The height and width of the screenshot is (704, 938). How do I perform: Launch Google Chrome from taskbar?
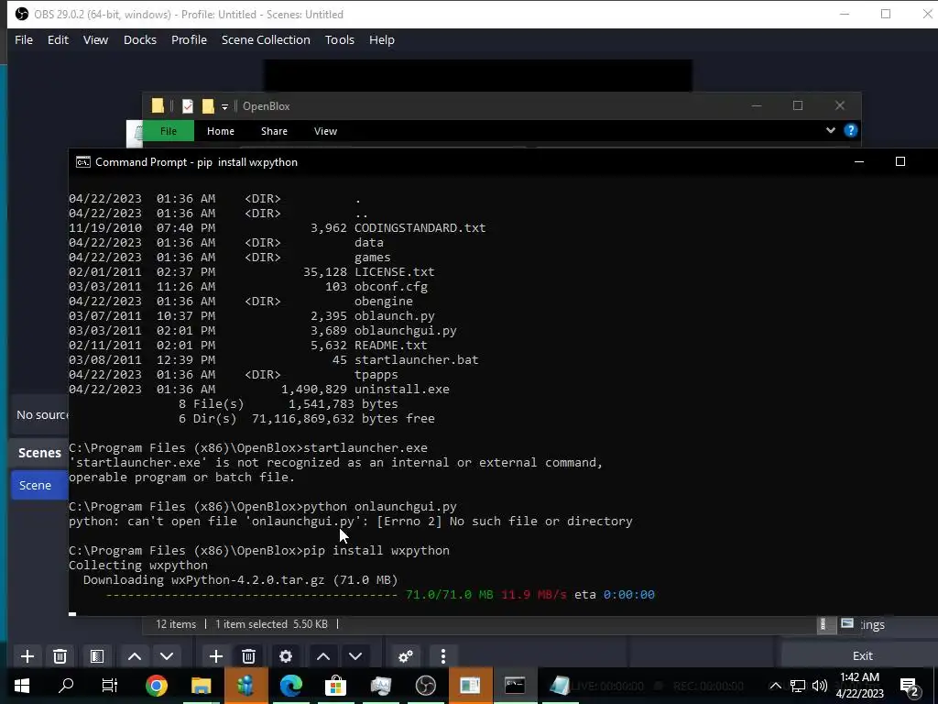[156, 686]
